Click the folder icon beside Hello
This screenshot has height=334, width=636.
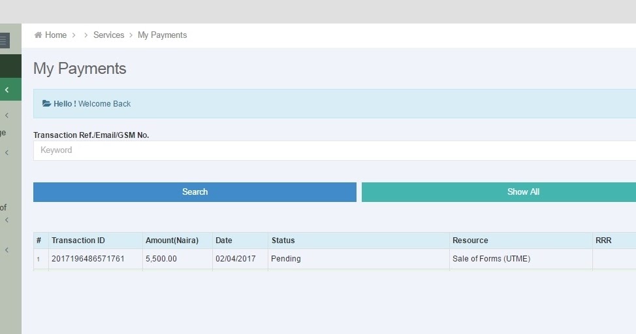point(46,103)
